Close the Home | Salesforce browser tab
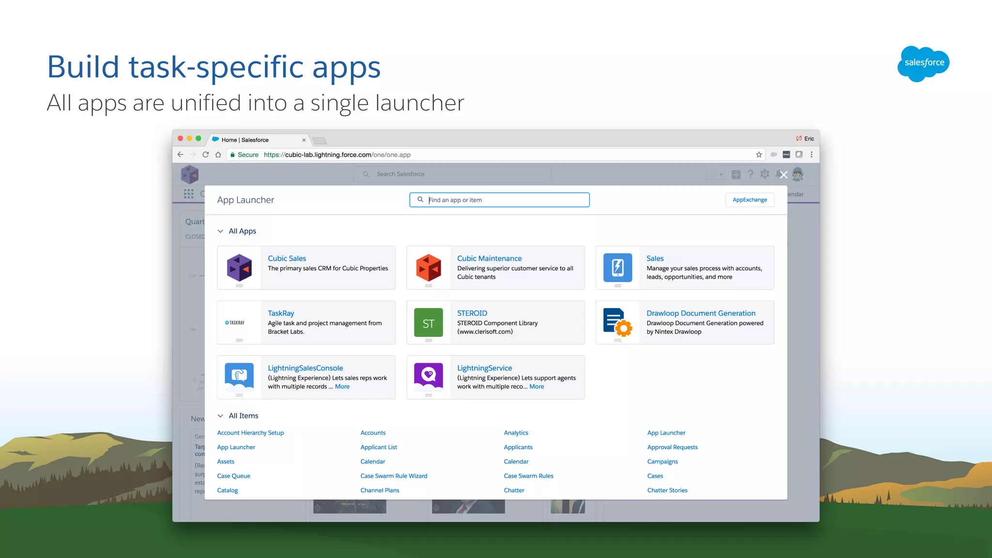The width and height of the screenshot is (992, 558). (304, 140)
